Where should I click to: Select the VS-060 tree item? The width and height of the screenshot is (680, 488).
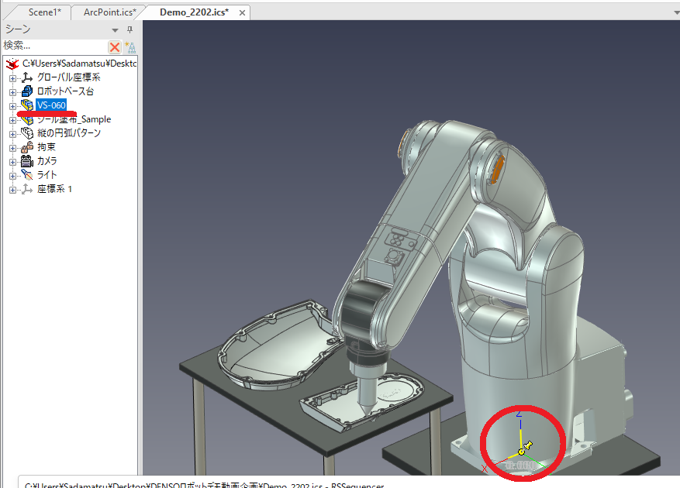pyautogui.click(x=51, y=105)
